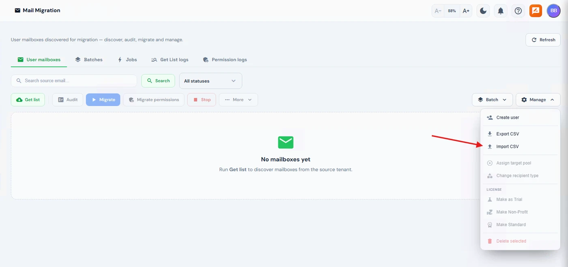Click the 88% zoom level indicator
The height and width of the screenshot is (267, 568).
452,11
